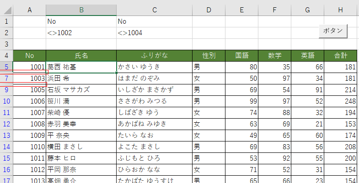Select row 4 header
The height and width of the screenshot is (183, 359).
pos(6,56)
